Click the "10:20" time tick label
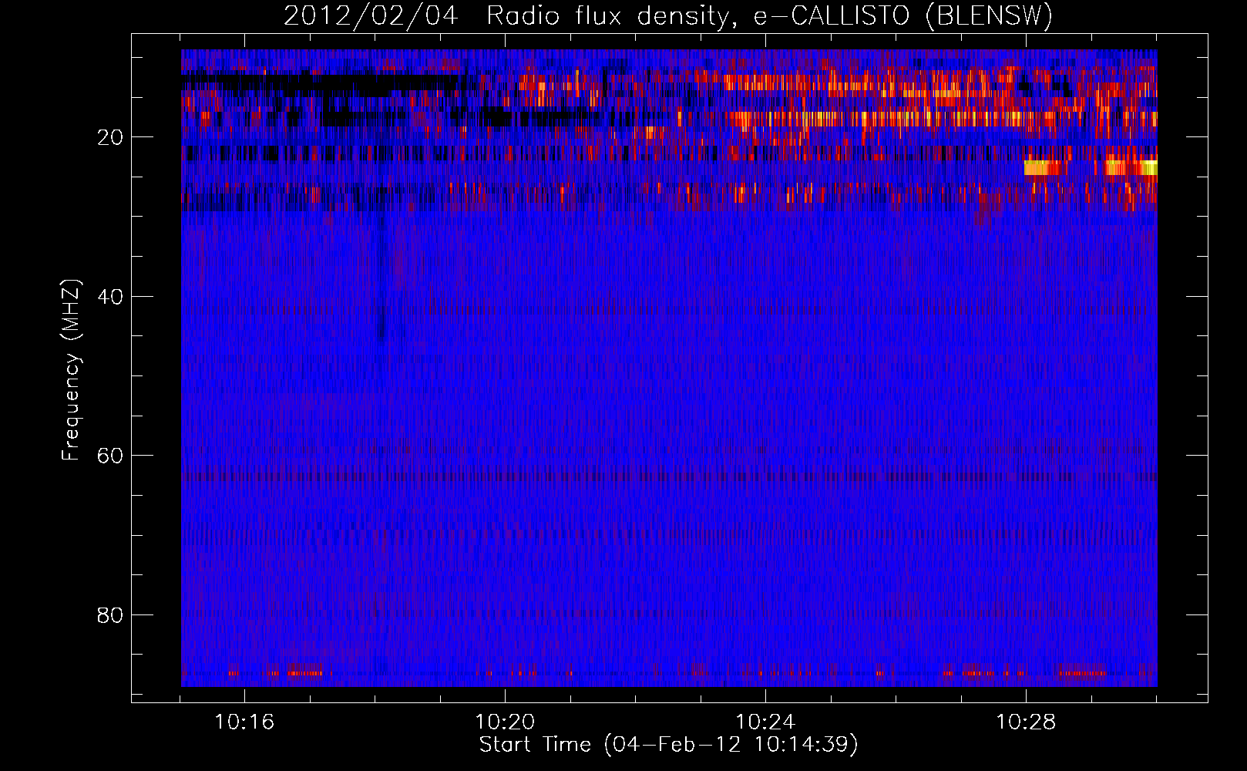The image size is (1247, 771). 505,722
